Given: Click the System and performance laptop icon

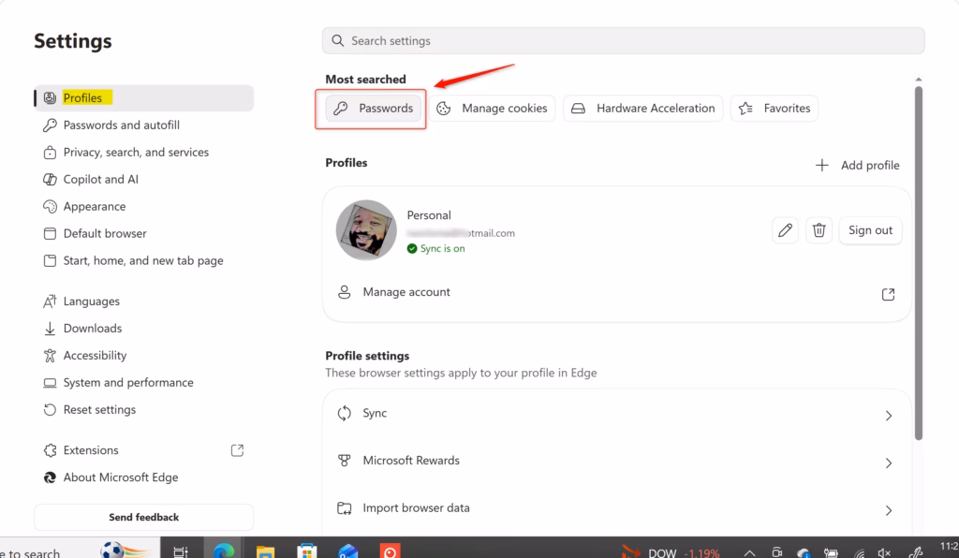Looking at the screenshot, I should [50, 383].
